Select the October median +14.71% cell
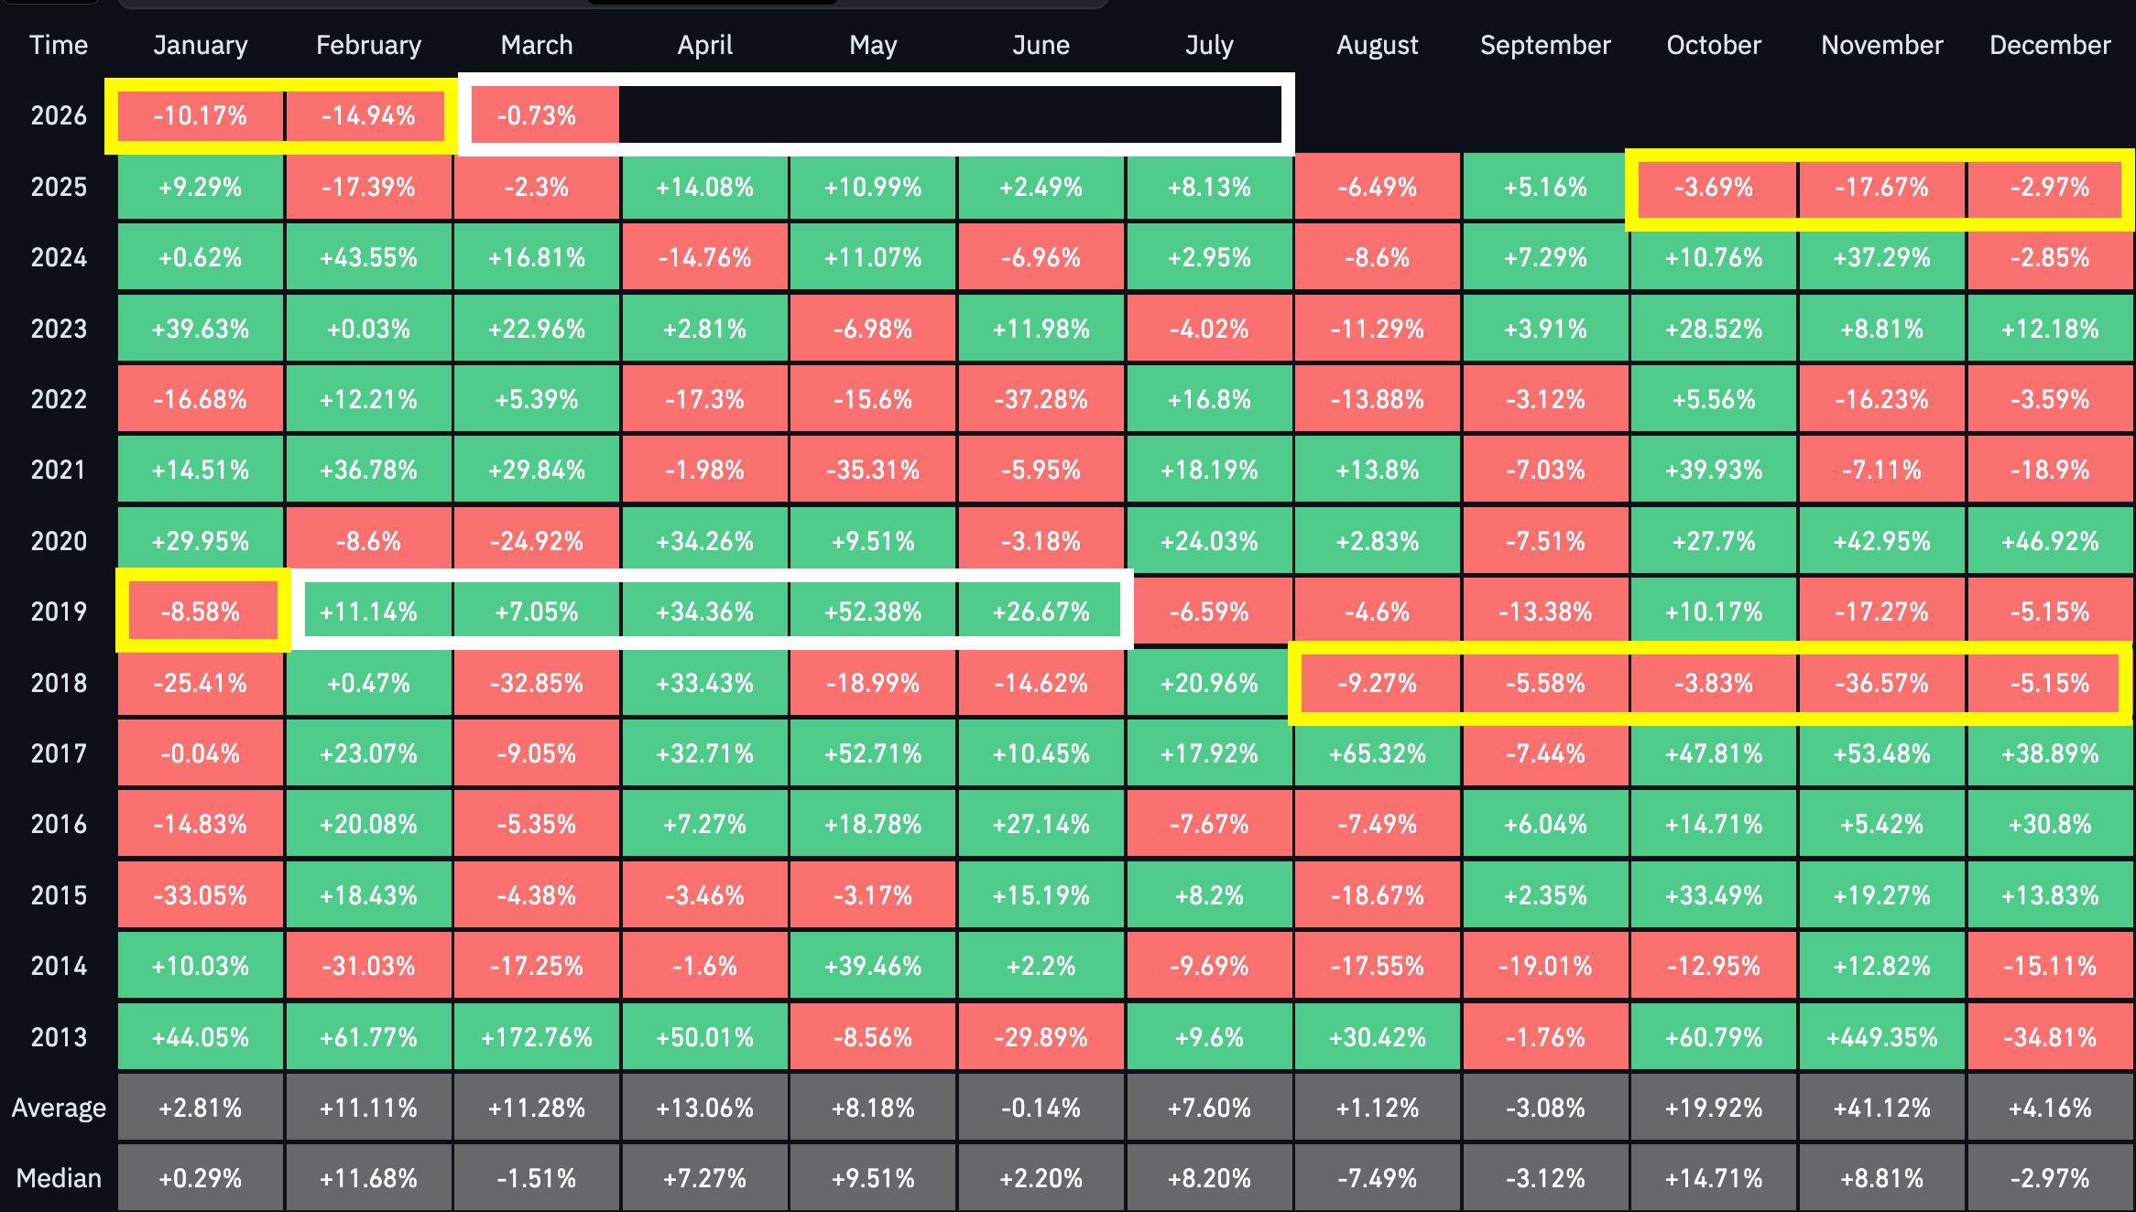2136x1212 pixels. pyautogui.click(x=1713, y=1178)
